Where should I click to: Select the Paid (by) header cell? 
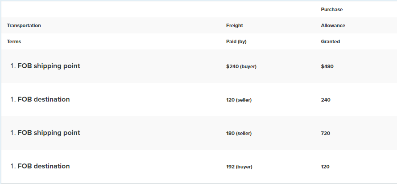pyautogui.click(x=236, y=41)
